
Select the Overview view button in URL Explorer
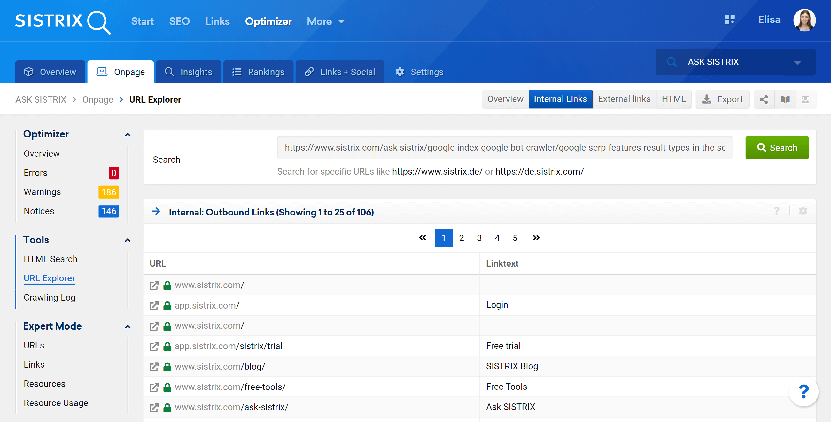[x=505, y=99]
